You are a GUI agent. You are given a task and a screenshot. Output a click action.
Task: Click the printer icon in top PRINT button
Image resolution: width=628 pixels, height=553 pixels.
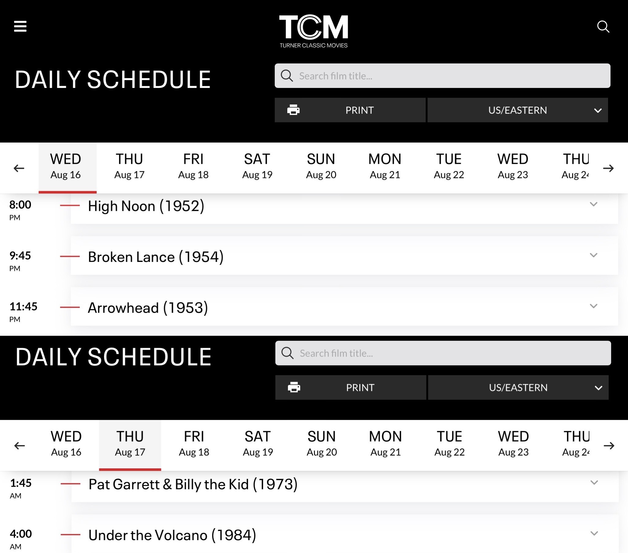pos(293,110)
